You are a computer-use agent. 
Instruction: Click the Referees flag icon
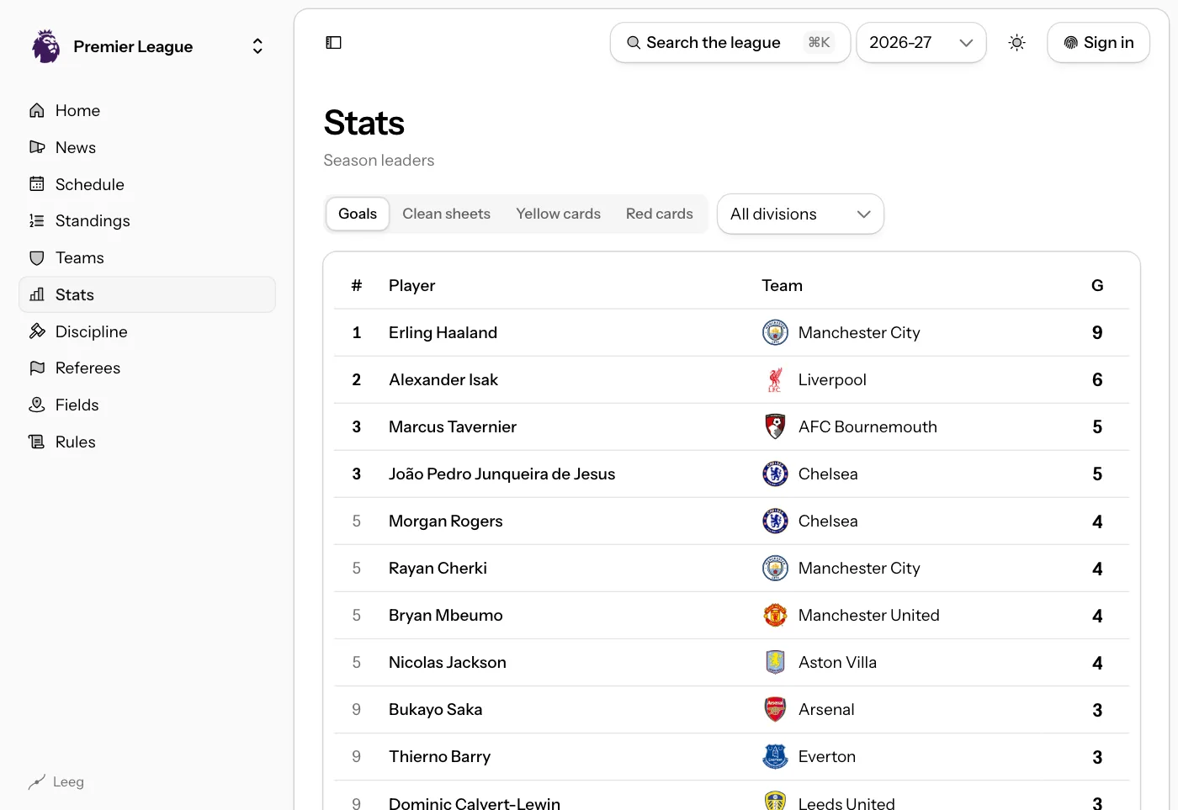(37, 368)
